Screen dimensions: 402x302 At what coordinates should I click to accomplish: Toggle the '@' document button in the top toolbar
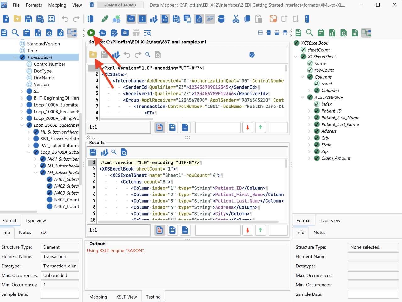198,19
